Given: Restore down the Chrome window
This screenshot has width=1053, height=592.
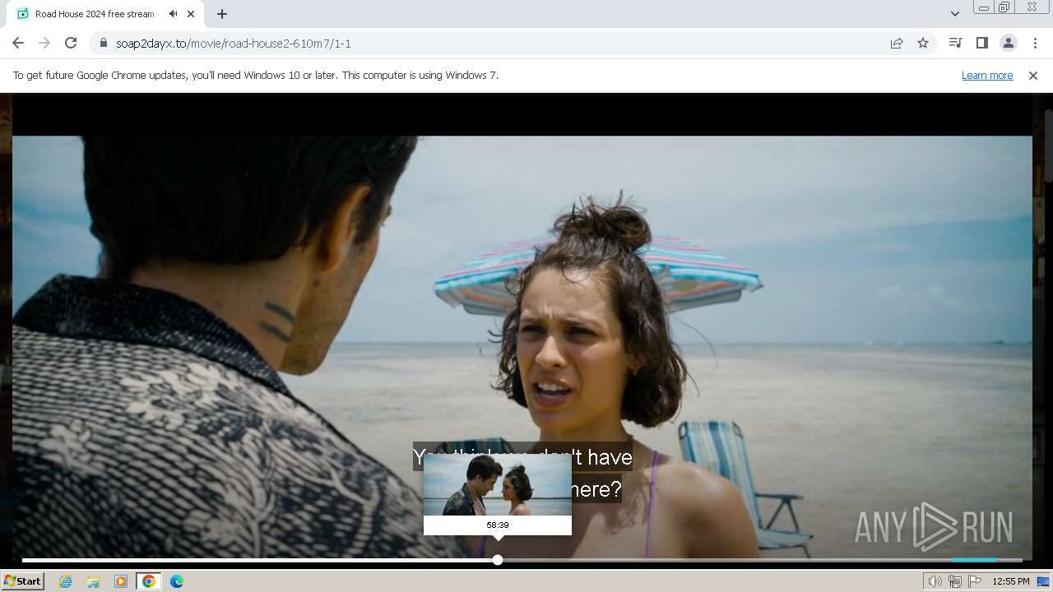Looking at the screenshot, I should tap(1004, 7).
